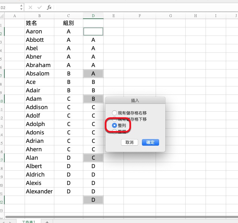Click the shaded C cell in Alan's row

(x=93, y=158)
